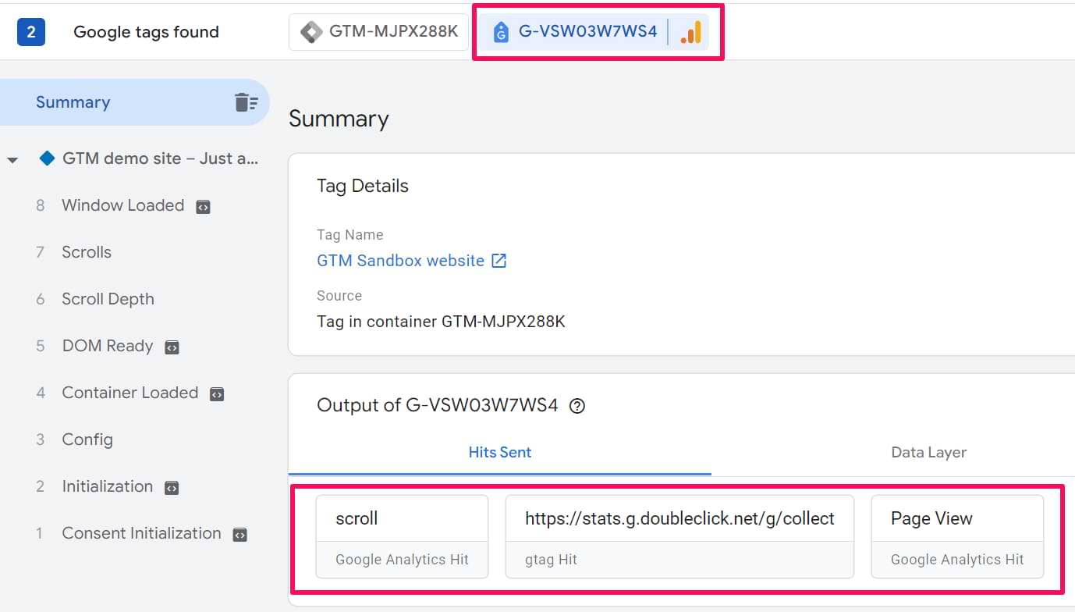Select event 1 Consent Initialization
Viewport: 1075px width, 612px height.
141,533
